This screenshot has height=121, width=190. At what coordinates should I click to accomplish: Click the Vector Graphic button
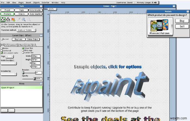click(35, 10)
